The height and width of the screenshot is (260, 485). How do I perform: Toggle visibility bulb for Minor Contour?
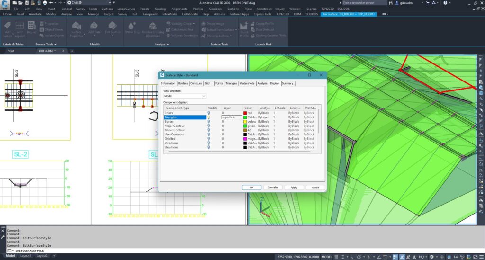(209, 130)
